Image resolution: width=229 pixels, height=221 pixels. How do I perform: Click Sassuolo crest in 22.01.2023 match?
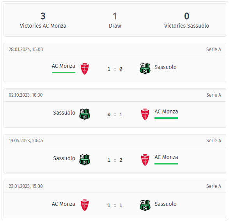pyautogui.click(x=145, y=205)
